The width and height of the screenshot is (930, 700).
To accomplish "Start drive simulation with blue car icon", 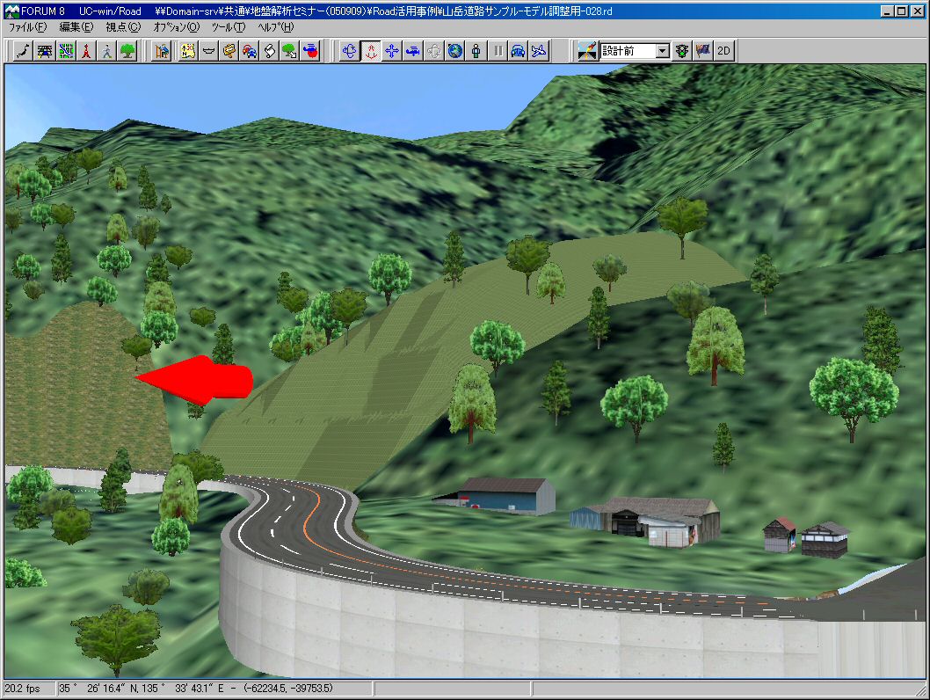I will 519,51.
